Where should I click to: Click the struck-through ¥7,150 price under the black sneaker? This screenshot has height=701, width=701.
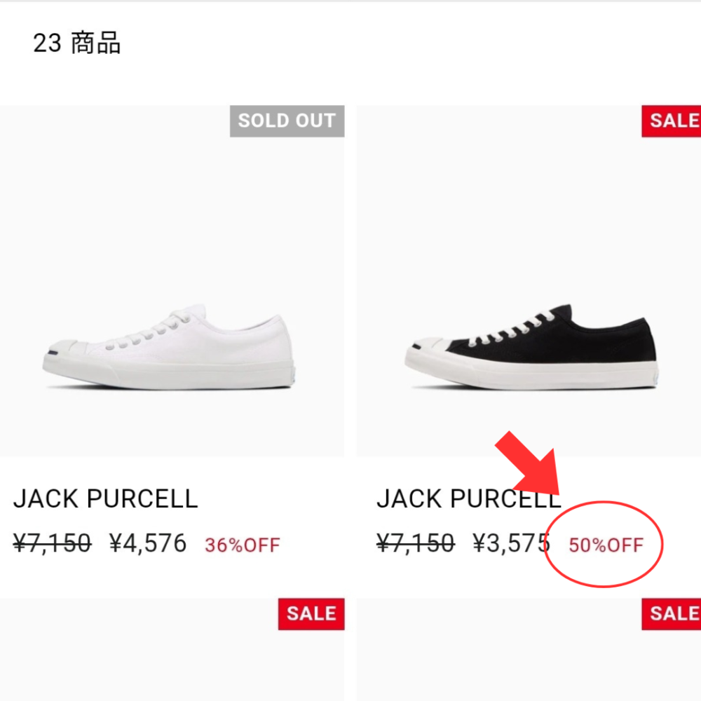click(415, 543)
